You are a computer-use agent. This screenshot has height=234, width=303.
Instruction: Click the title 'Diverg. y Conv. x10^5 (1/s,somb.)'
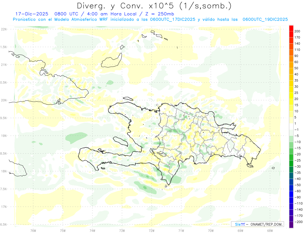point(154,6)
